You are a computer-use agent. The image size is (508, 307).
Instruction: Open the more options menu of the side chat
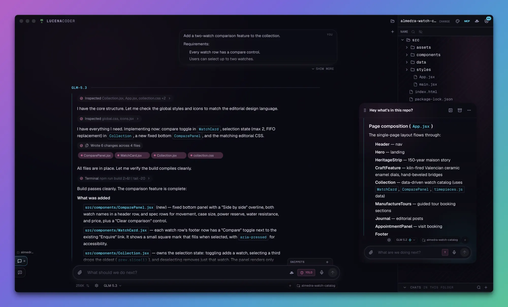[x=469, y=110]
